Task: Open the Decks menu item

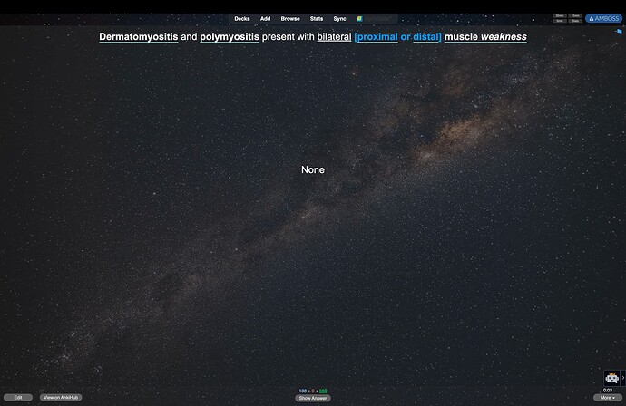Action: point(242,18)
